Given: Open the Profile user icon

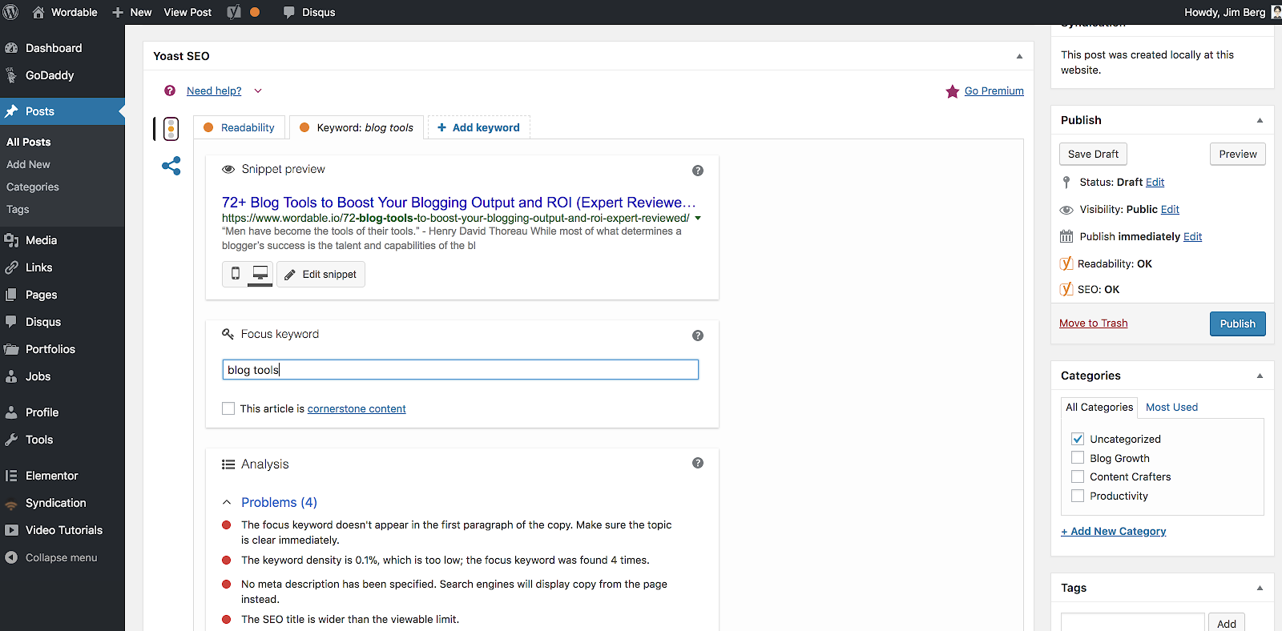Looking at the screenshot, I should [x=11, y=412].
